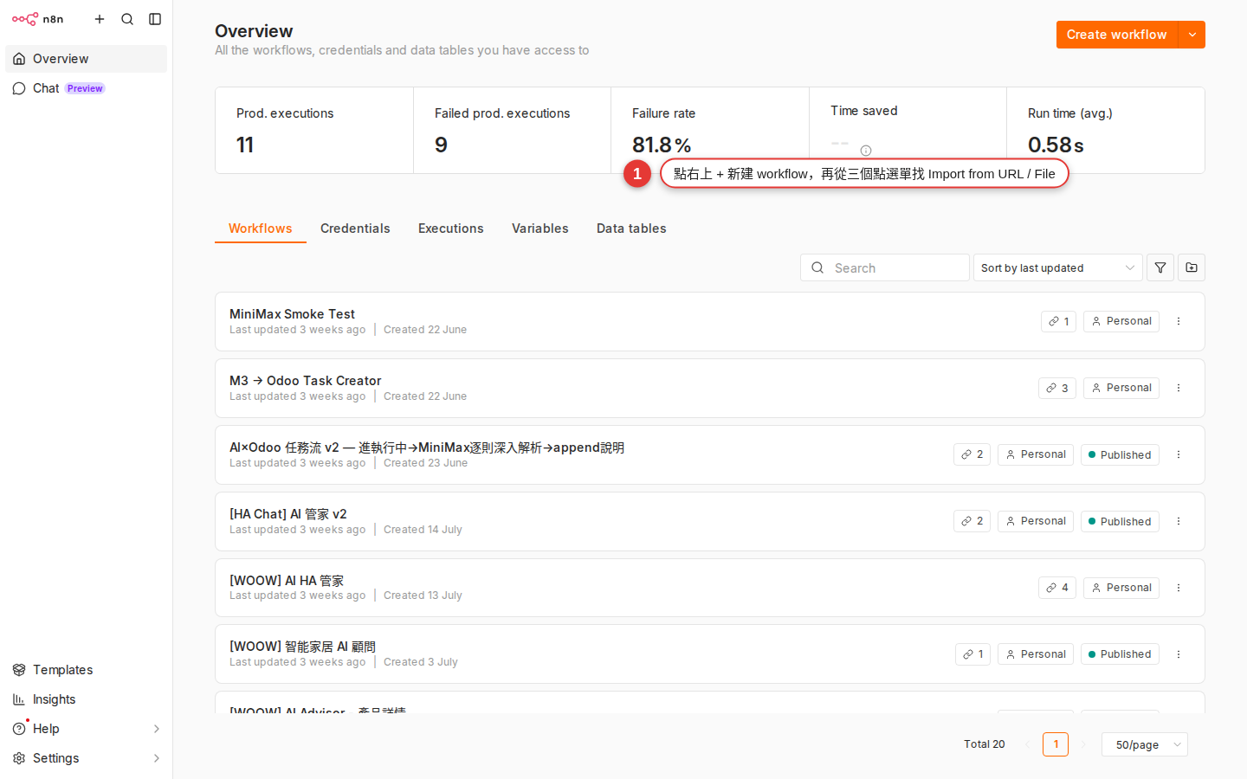Open Create workflow dropdown arrow
The height and width of the screenshot is (779, 1247).
coord(1192,35)
